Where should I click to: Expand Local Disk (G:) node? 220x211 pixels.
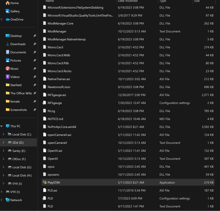pos(3,167)
